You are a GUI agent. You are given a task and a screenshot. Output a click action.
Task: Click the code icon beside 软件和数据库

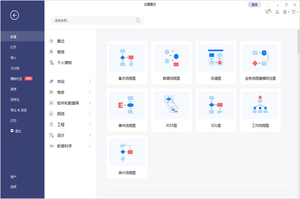(x=51, y=103)
